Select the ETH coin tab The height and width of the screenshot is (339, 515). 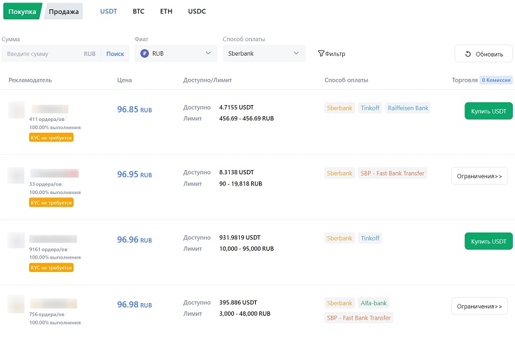point(166,11)
